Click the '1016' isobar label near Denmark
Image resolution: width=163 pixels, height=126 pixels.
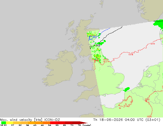(152, 44)
